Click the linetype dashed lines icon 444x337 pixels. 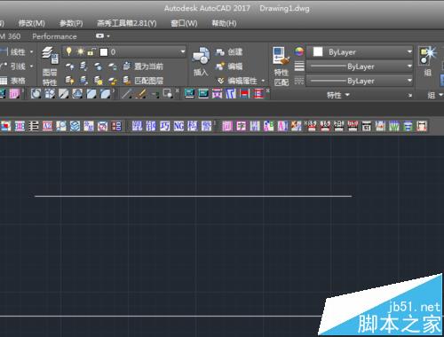tap(299, 81)
